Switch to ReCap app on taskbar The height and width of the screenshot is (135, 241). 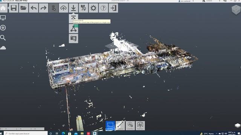(x=95, y=133)
